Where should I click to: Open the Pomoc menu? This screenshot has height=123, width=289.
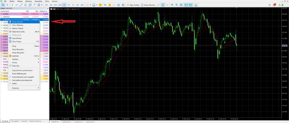click(x=55, y=1)
